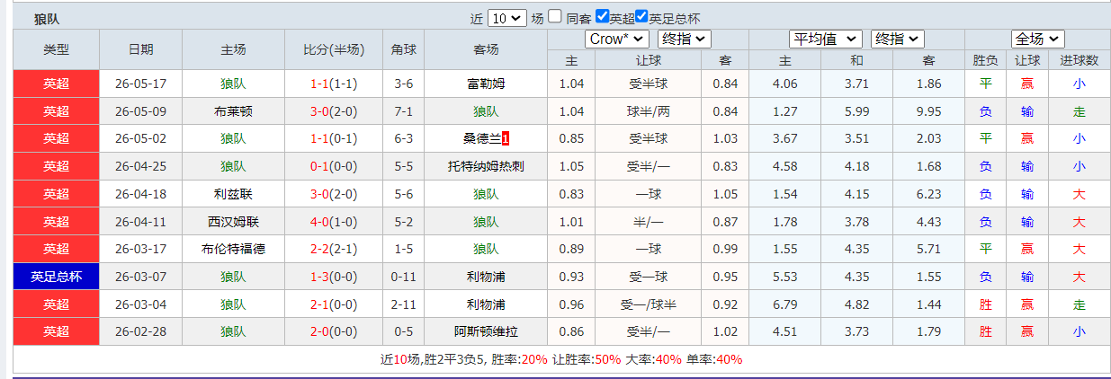Click the 日期 column header
The image size is (1111, 379).
click(x=140, y=49)
